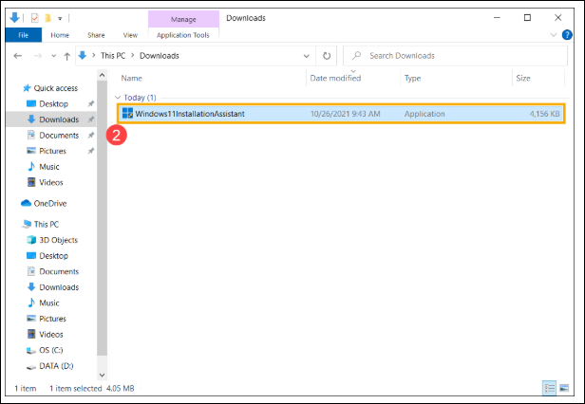Click This PC in the address bar

113,56
